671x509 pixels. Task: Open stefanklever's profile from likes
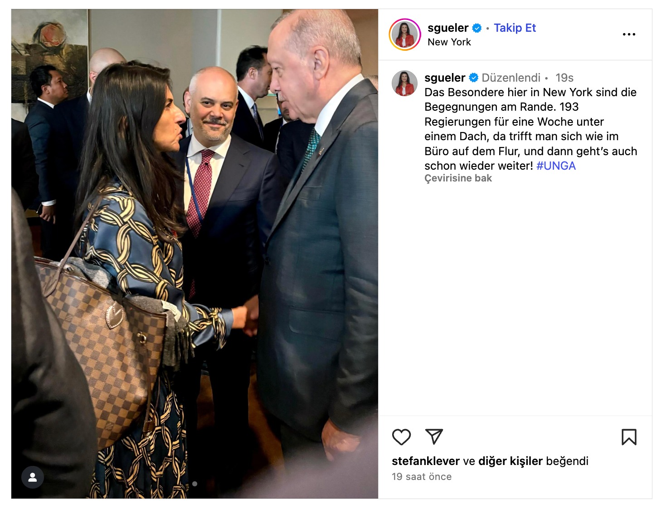(x=426, y=461)
